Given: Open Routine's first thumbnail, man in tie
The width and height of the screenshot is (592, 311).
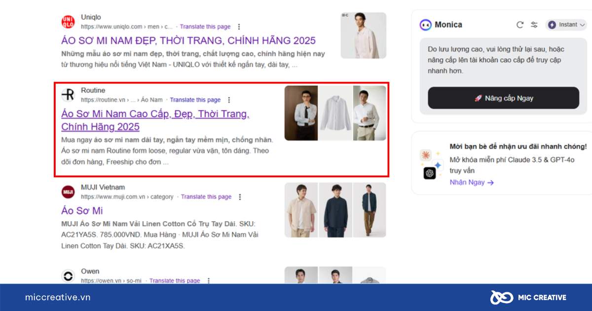Looking at the screenshot, I should pos(301,113).
